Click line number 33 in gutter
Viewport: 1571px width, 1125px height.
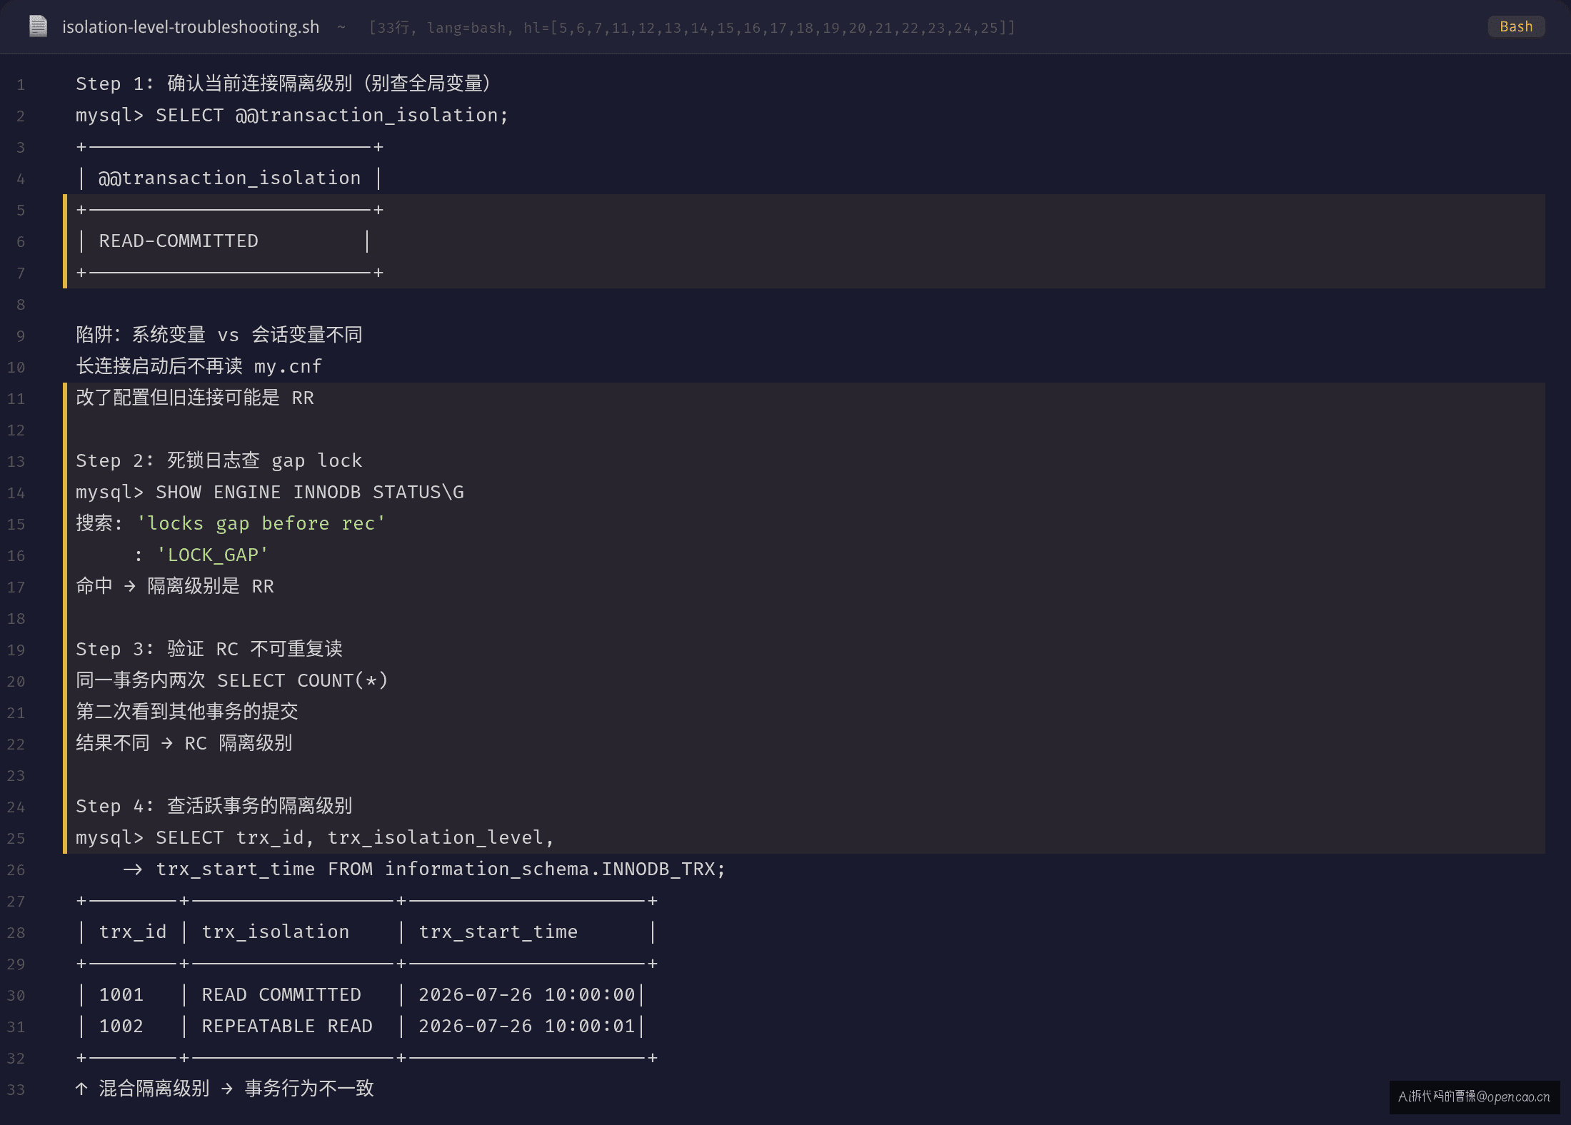pyautogui.click(x=16, y=1089)
